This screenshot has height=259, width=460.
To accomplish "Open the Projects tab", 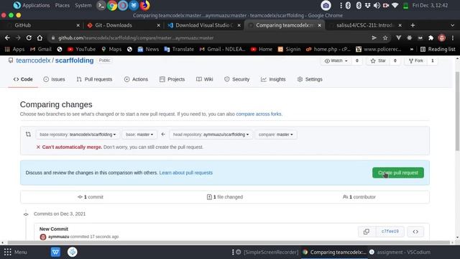I will tap(172, 79).
